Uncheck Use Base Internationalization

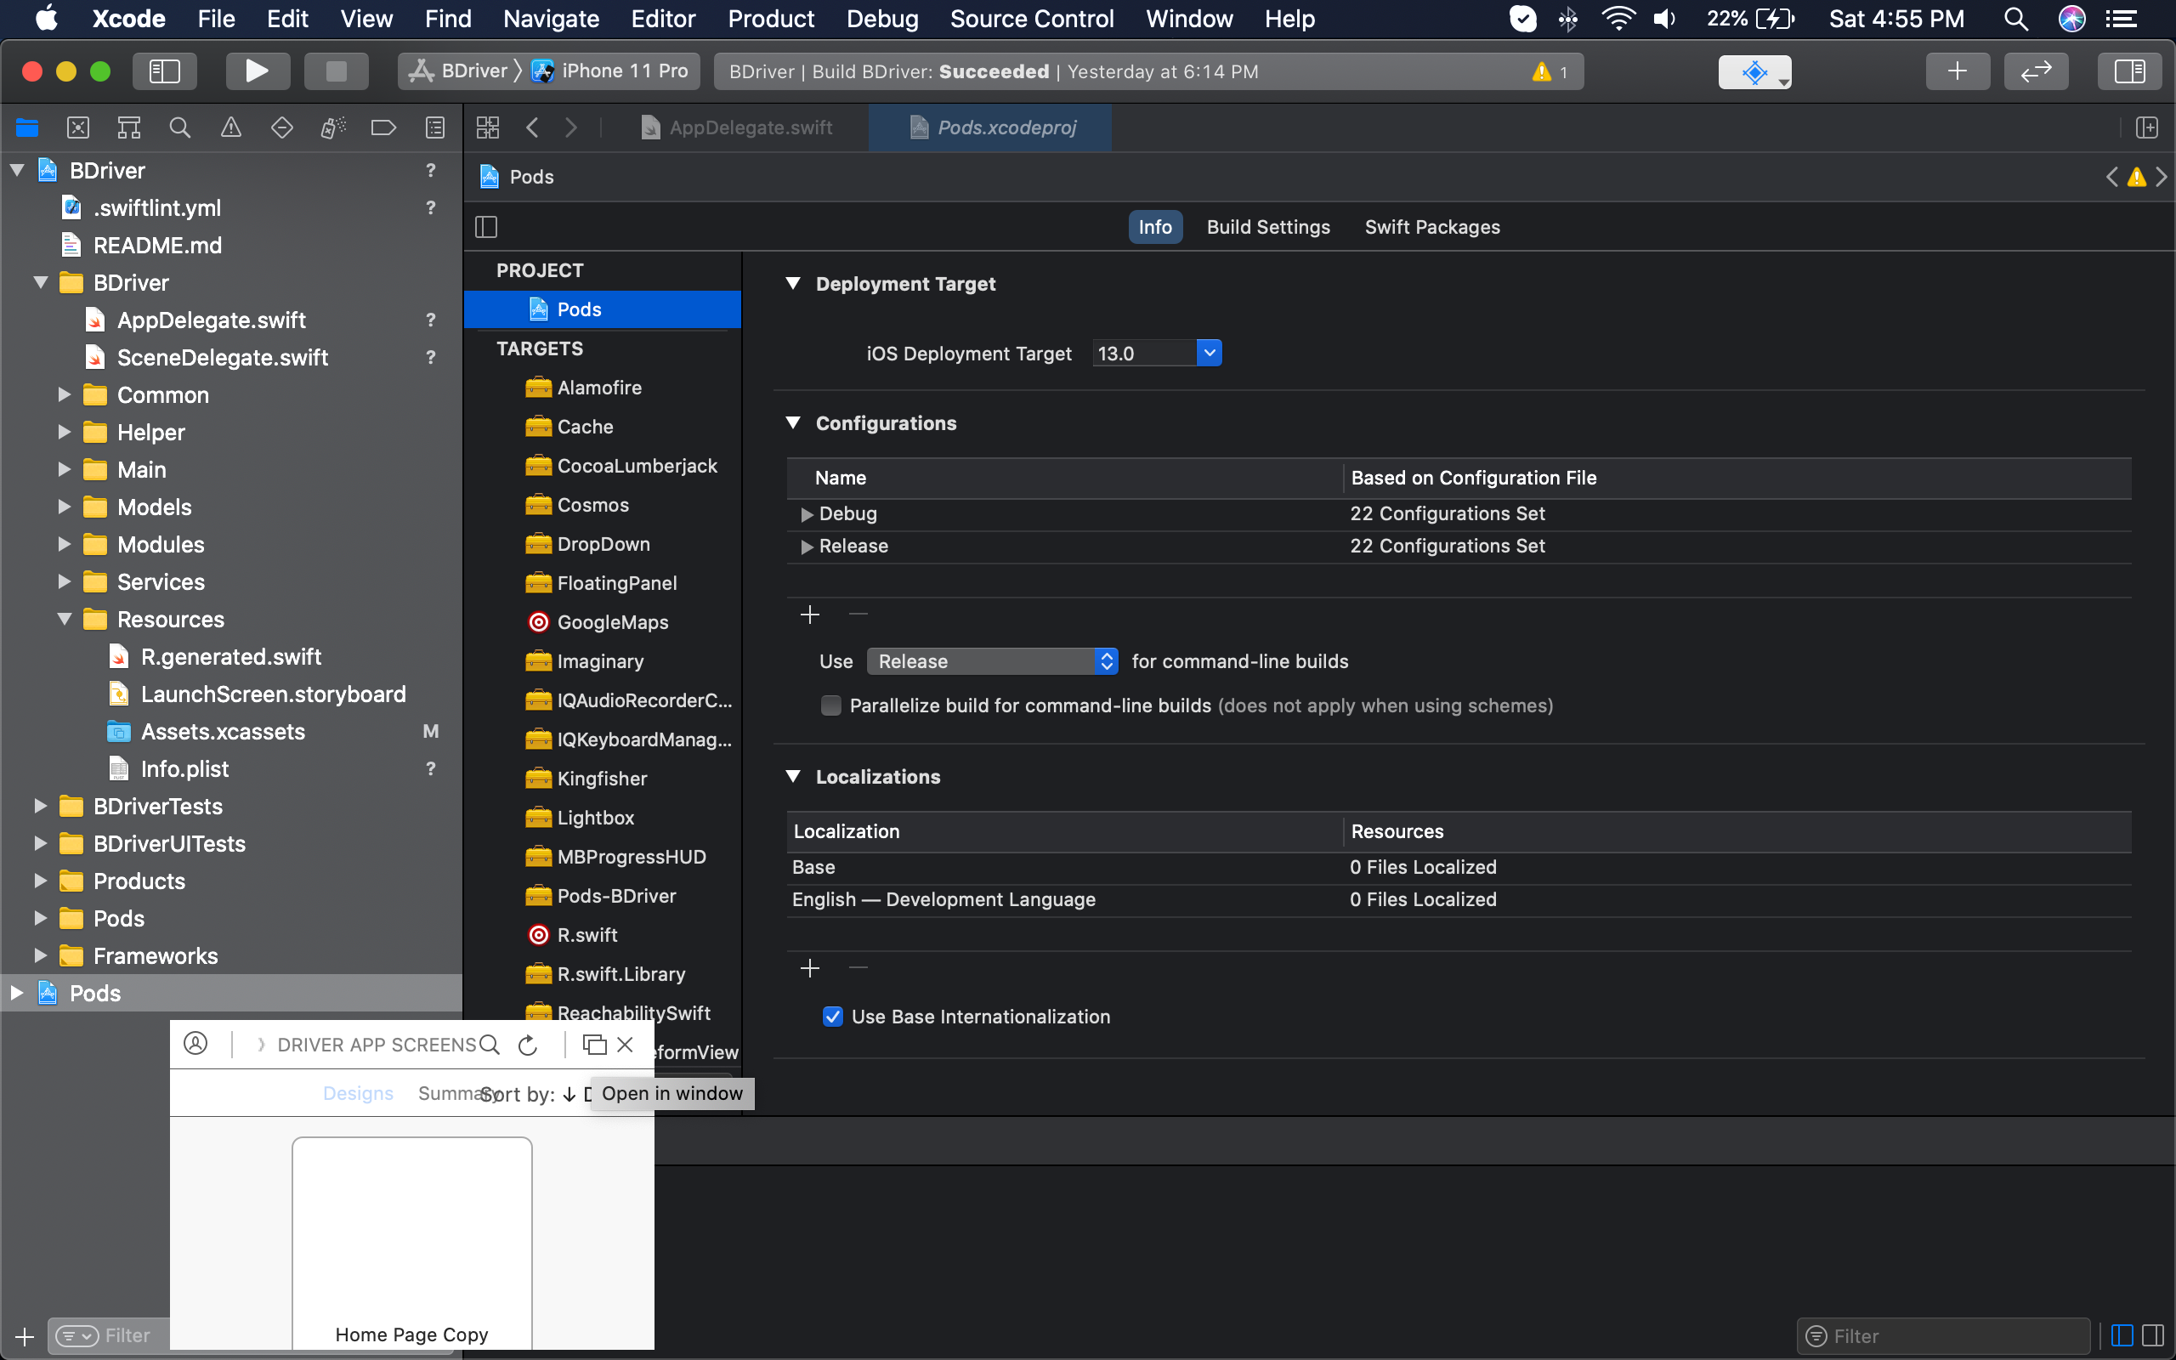(x=833, y=1017)
